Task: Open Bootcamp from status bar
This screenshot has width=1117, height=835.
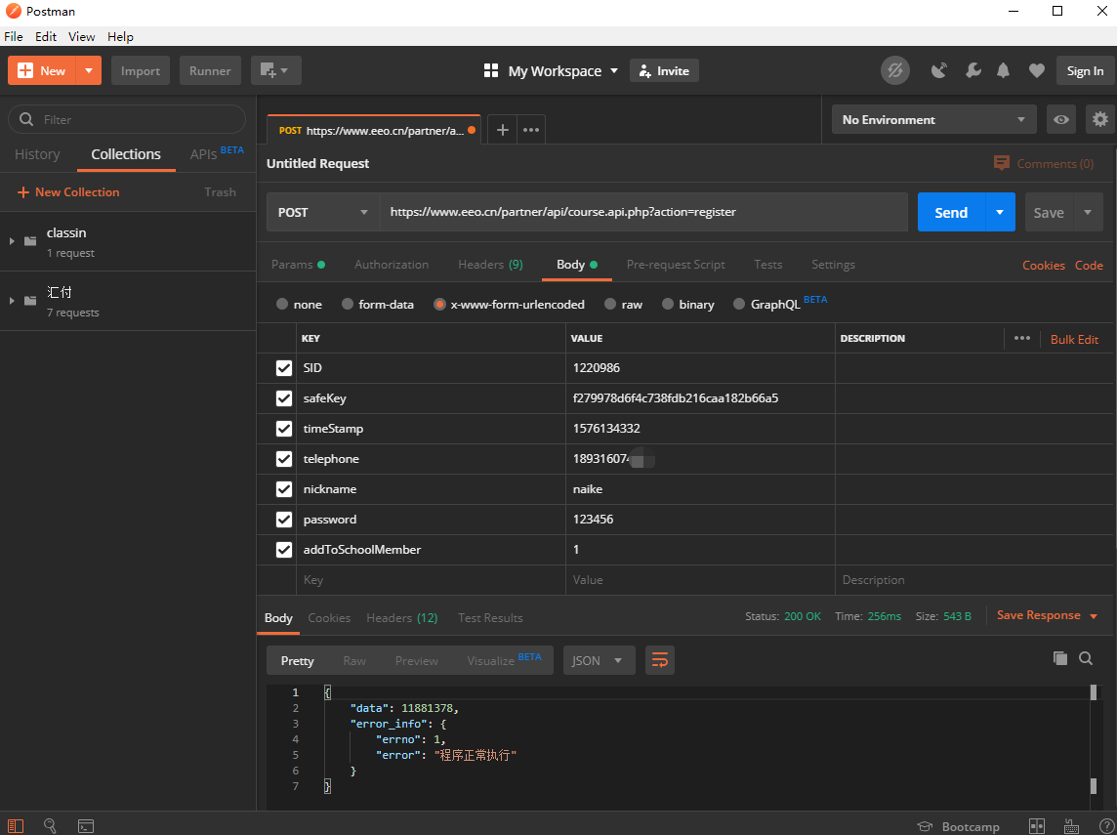Action: point(958,826)
